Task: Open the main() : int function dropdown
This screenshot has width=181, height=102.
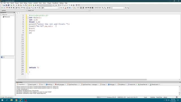Action: (x=59, y=10)
